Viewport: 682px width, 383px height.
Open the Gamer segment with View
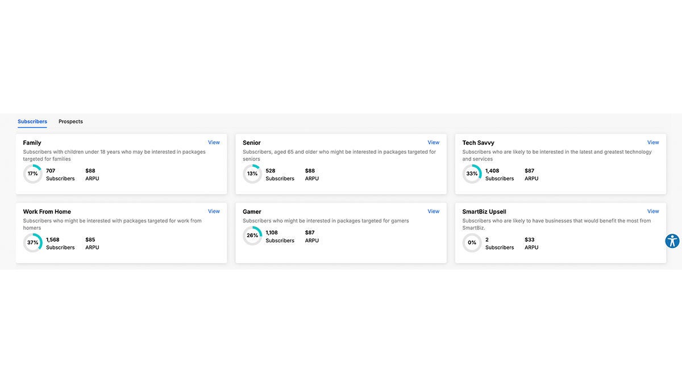[433, 211]
